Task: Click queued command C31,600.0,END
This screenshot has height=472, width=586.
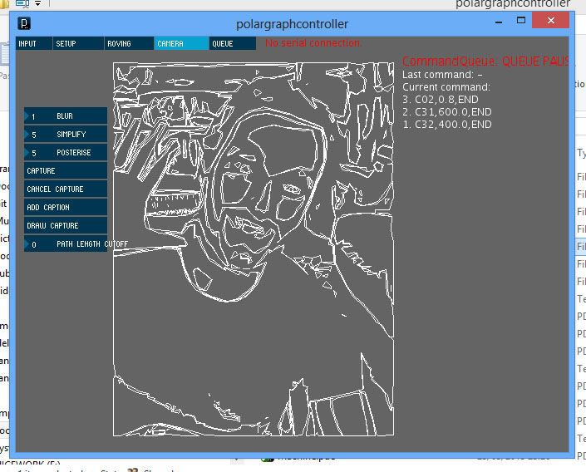Action: (446, 112)
